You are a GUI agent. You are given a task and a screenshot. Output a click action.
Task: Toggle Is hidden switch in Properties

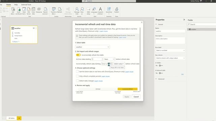pyautogui.click(x=161, y=66)
